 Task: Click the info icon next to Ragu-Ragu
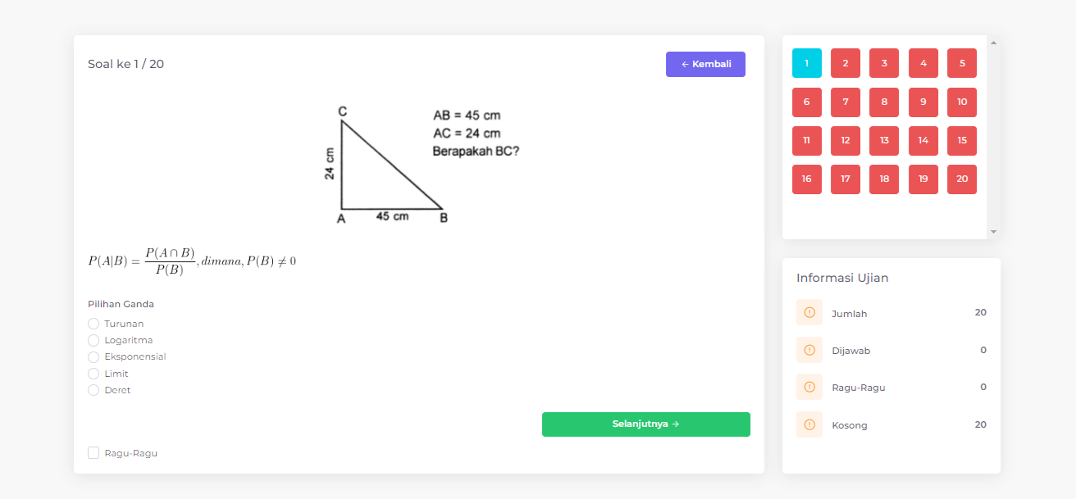point(809,387)
